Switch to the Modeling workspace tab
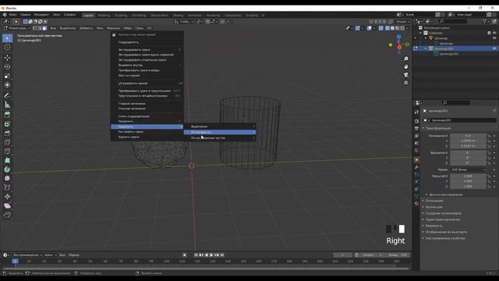The image size is (499, 281). [104, 16]
